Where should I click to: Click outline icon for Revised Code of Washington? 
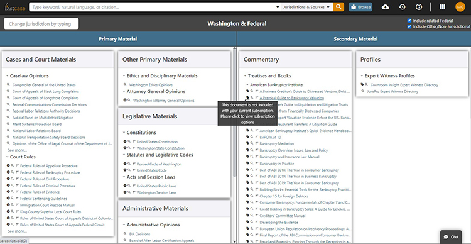point(134,164)
